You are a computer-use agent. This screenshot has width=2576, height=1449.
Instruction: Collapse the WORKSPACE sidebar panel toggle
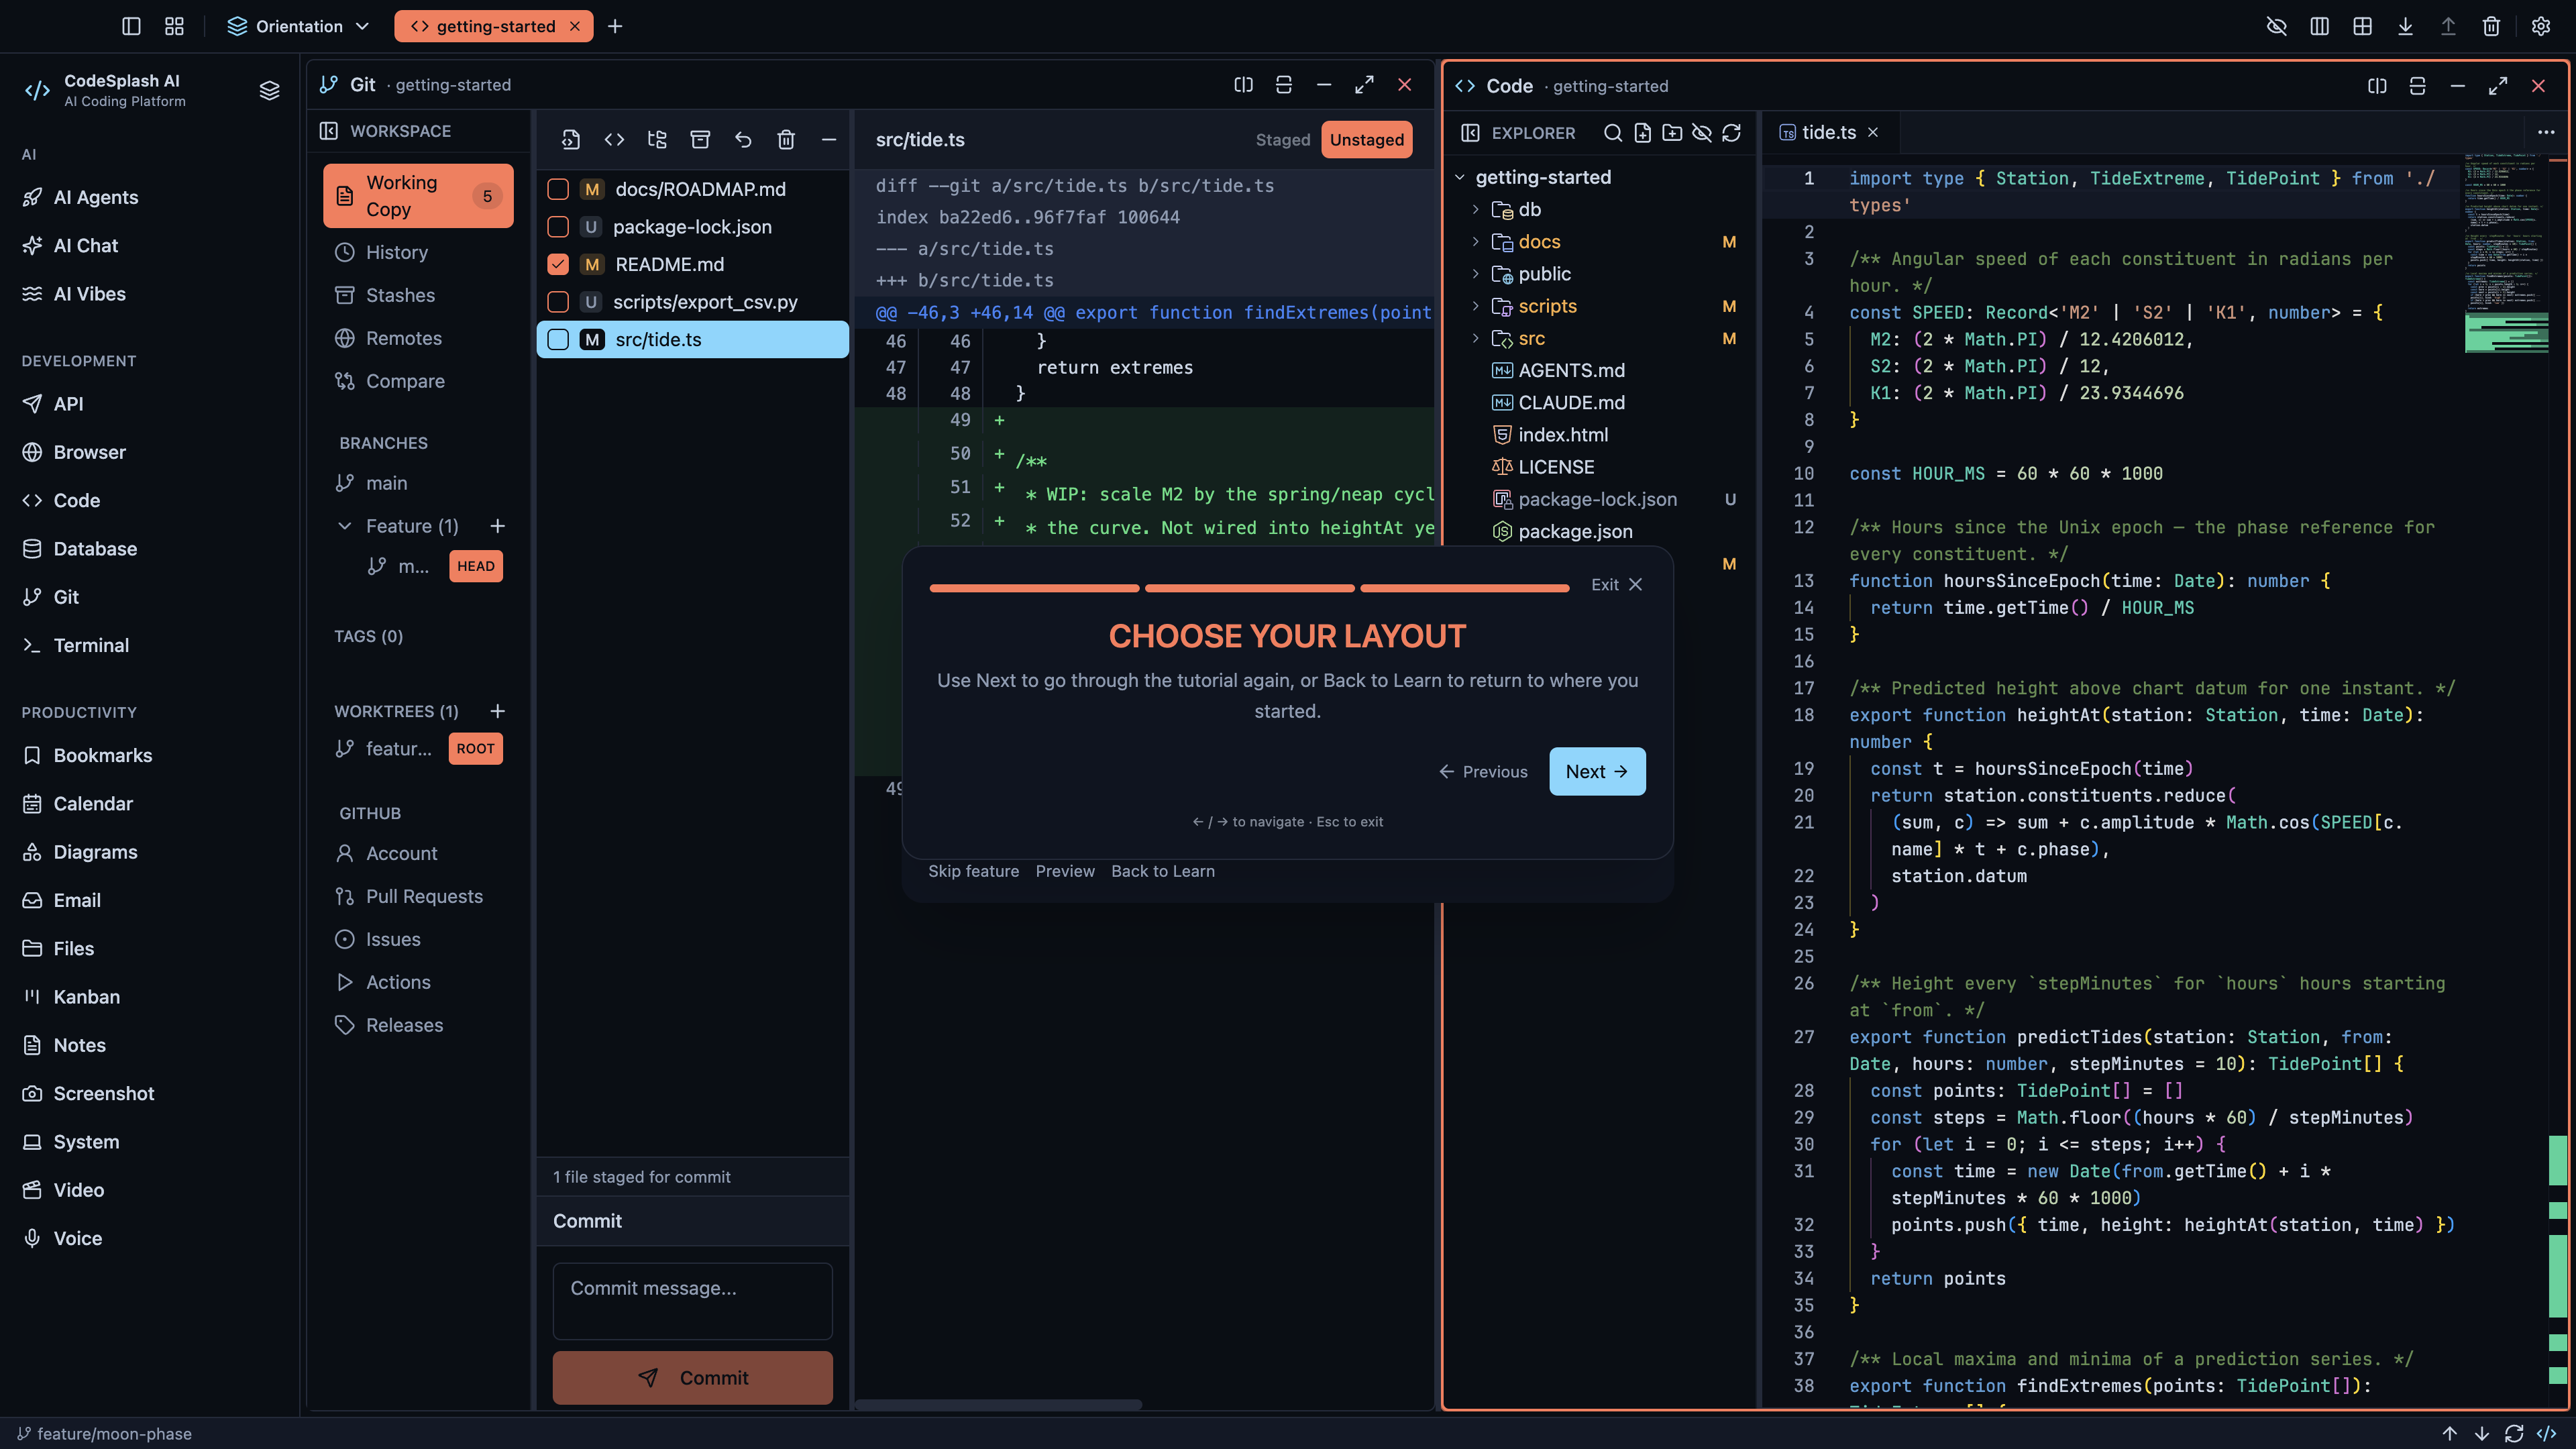(x=328, y=131)
